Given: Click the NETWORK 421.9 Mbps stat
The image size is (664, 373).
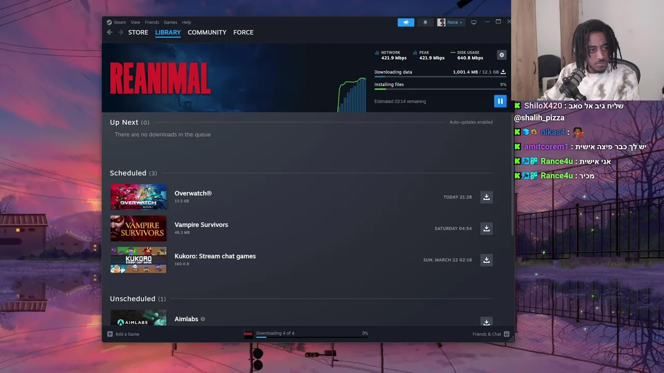Looking at the screenshot, I should [x=391, y=55].
